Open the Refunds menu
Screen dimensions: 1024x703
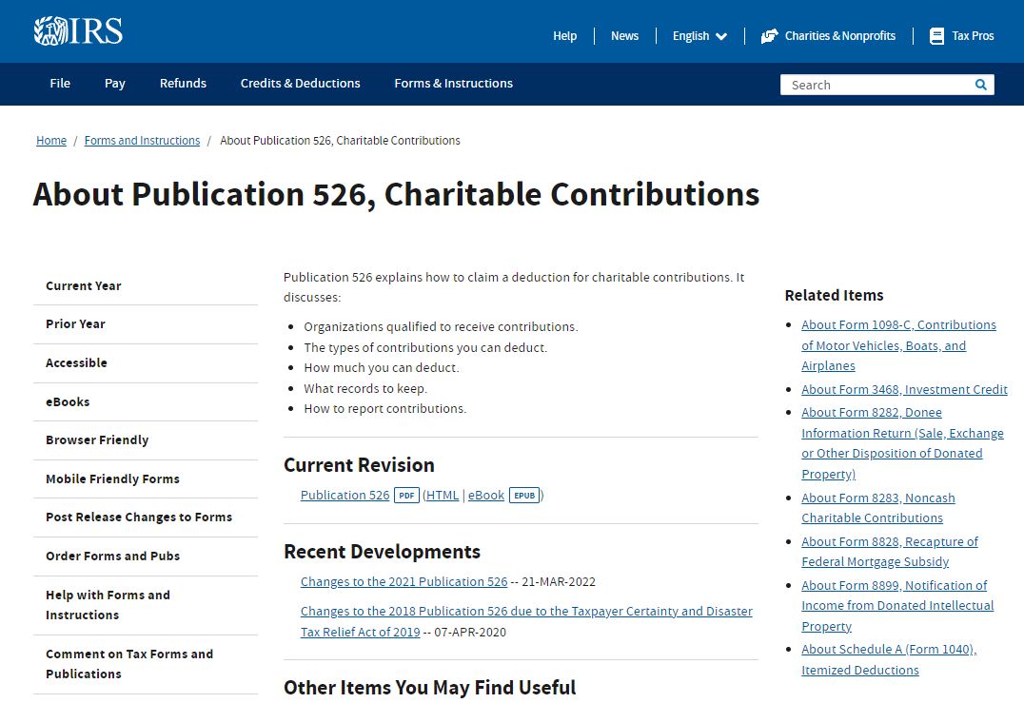[183, 84]
